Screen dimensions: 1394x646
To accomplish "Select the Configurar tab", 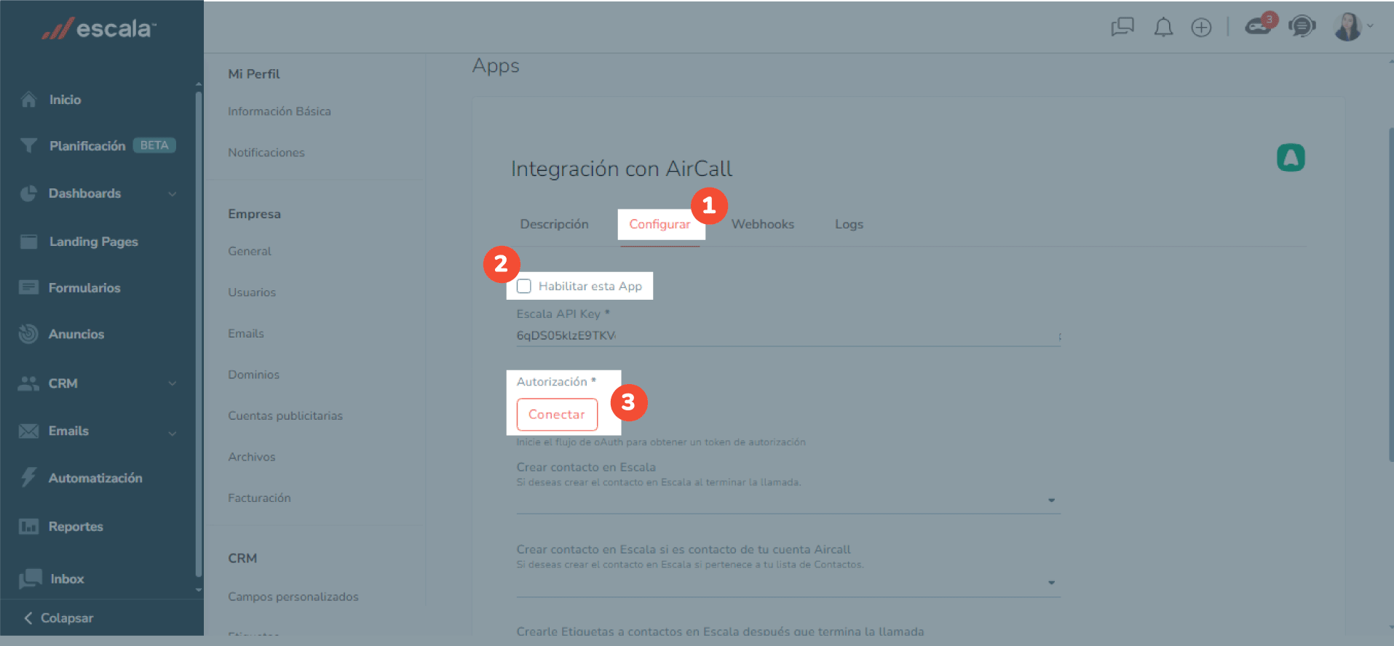I will [660, 224].
